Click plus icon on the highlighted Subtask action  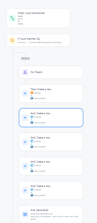(25, 118)
